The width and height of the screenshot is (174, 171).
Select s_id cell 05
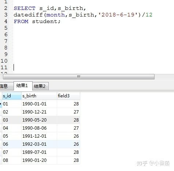click(12, 136)
